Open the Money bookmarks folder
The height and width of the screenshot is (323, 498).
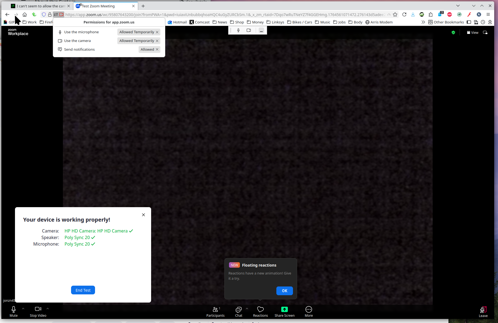255,22
